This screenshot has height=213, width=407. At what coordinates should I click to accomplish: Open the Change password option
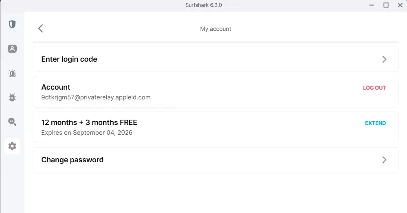[x=216, y=160]
